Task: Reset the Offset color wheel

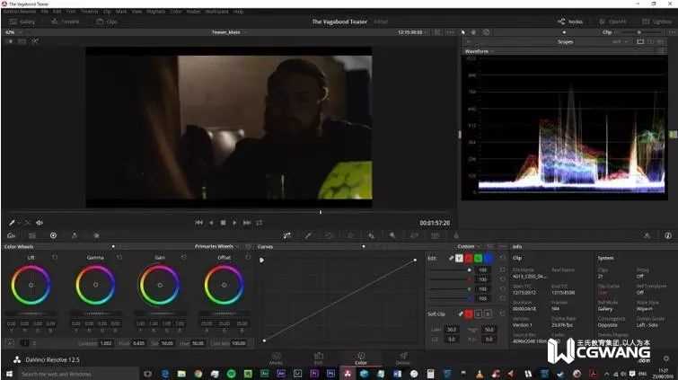Action: (x=248, y=258)
